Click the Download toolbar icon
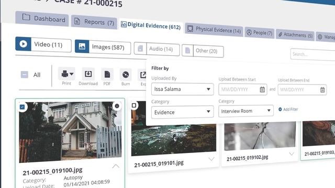The width and height of the screenshot is (335, 188). point(88,74)
